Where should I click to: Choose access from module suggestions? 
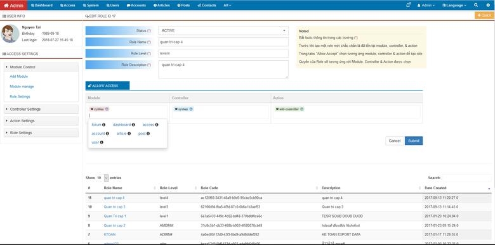148,125
